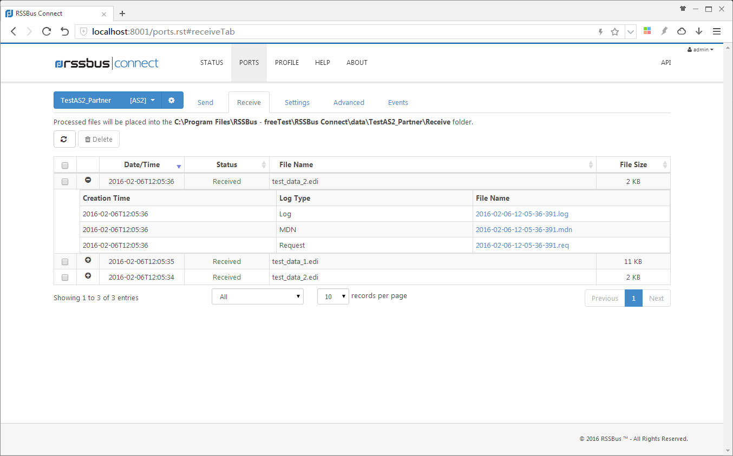The width and height of the screenshot is (733, 456).
Task: Open the ABOUT page
Action: click(357, 63)
